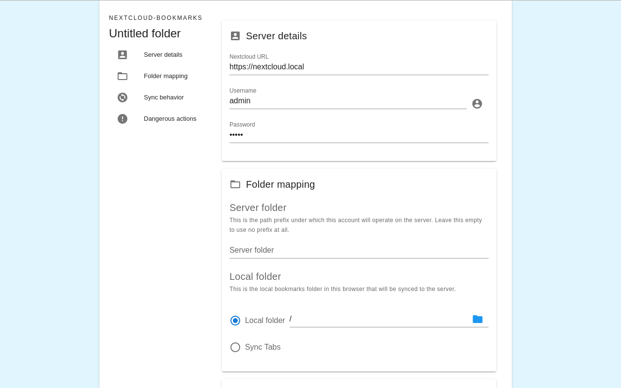Screen dimensions: 621x388
Task: Click the Dangerous actions warning icon
Action: point(122,119)
